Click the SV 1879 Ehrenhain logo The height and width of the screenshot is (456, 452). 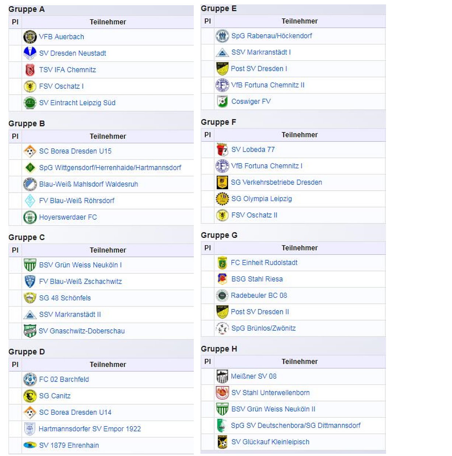pyautogui.click(x=30, y=445)
